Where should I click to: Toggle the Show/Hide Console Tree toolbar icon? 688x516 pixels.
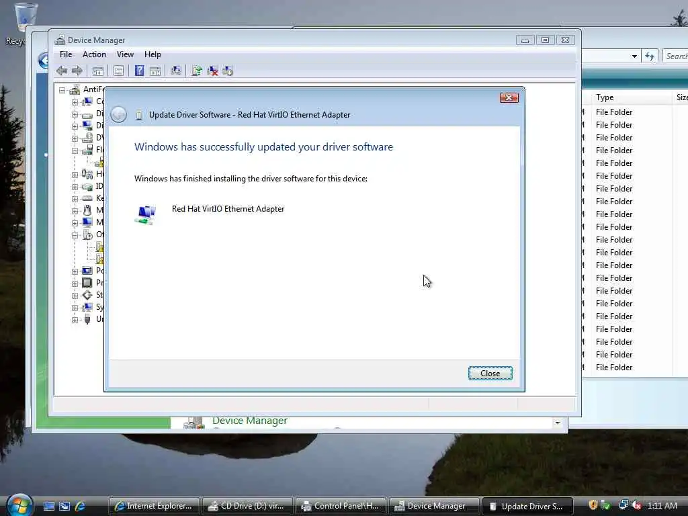point(98,71)
